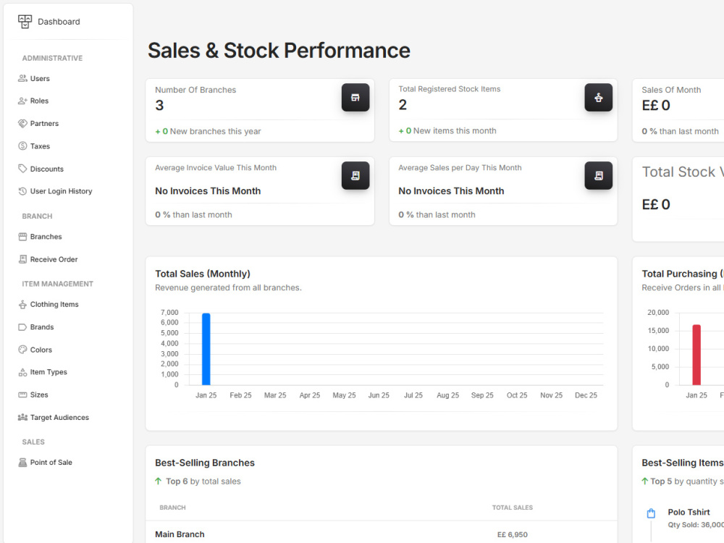Click the blue Jan 25 sales bar

[x=206, y=349]
